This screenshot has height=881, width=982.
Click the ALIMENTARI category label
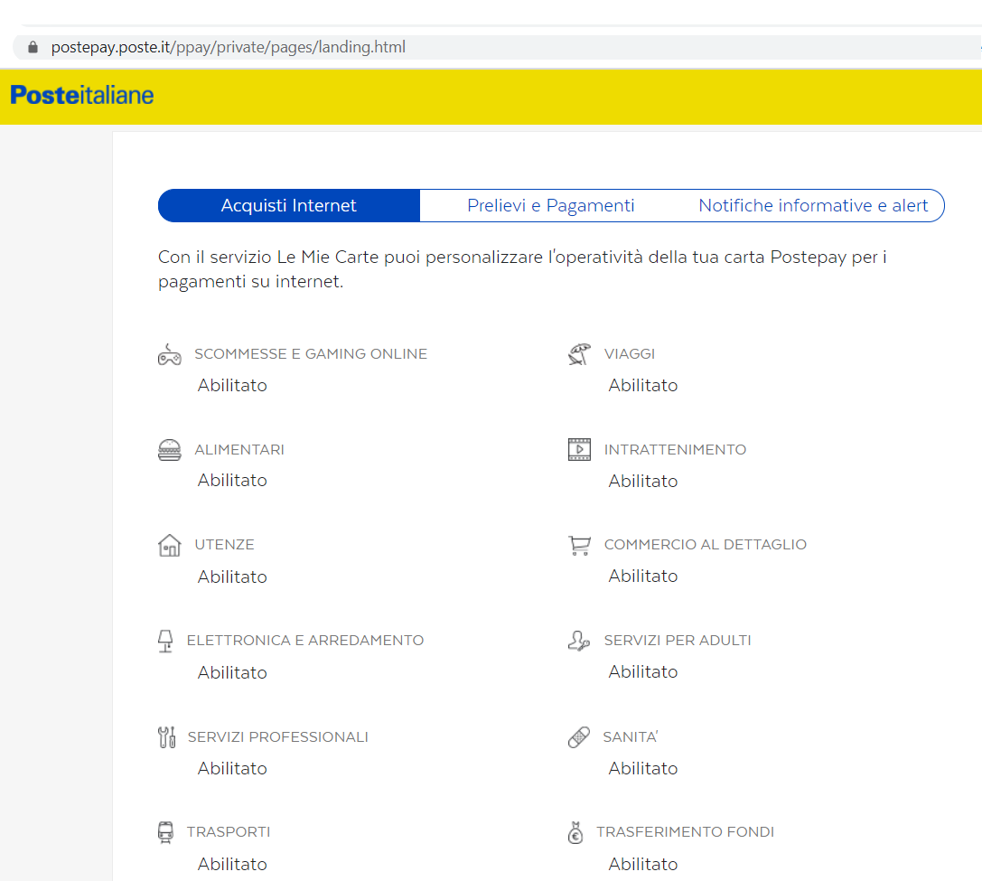point(239,450)
